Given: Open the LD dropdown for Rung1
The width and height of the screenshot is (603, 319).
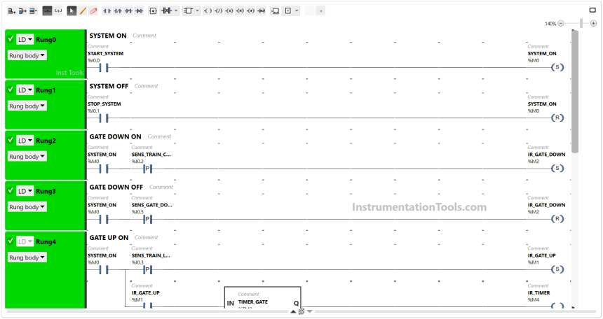Looking at the screenshot, I should (x=25, y=90).
